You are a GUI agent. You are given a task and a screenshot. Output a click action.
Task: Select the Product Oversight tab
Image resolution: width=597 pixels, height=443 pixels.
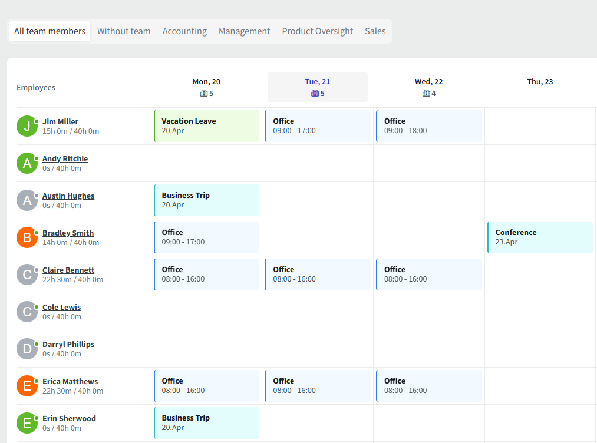coord(317,31)
